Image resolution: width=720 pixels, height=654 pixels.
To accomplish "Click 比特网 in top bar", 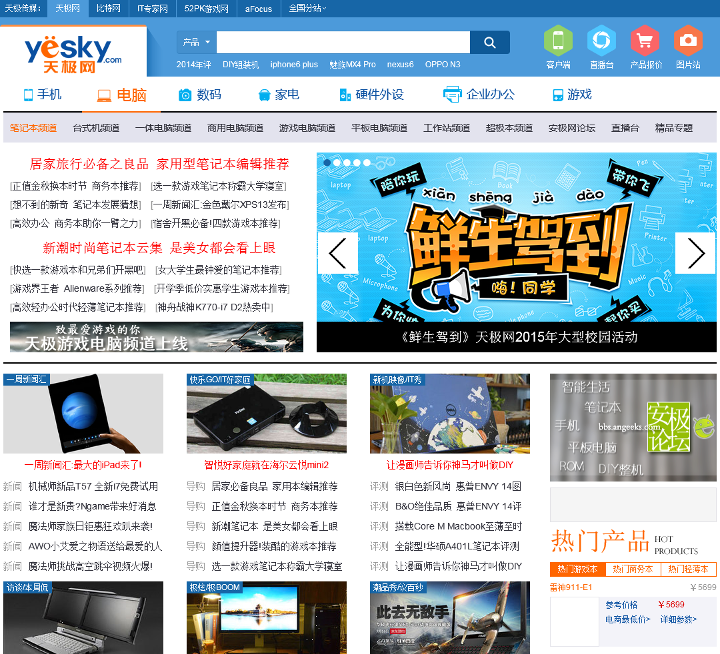I will (109, 8).
